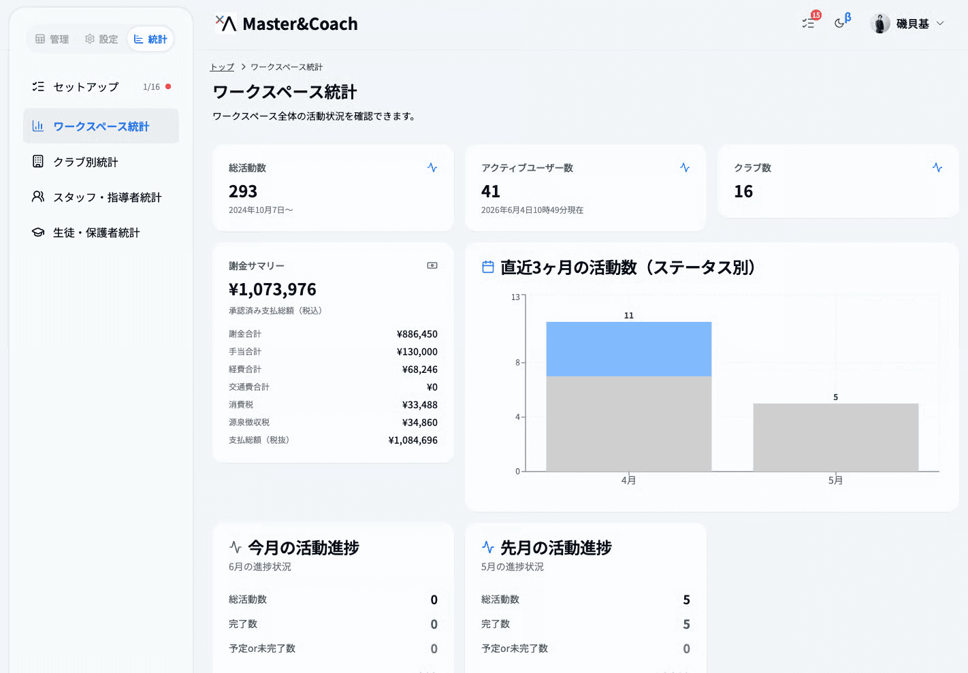The height and width of the screenshot is (673, 968).
Task: Click the graduation cap icon beside 生徒・保護者統計
Action: (38, 232)
